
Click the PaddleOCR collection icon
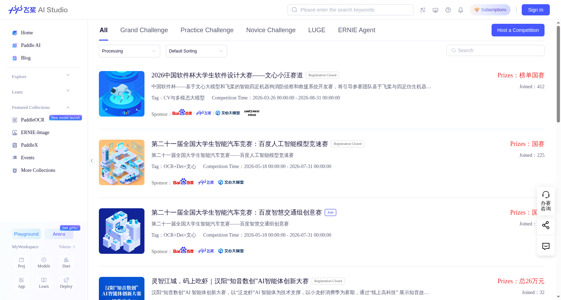click(15, 120)
